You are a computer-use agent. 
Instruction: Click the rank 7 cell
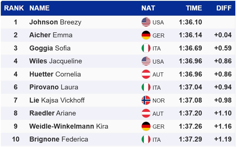[x=15, y=100]
